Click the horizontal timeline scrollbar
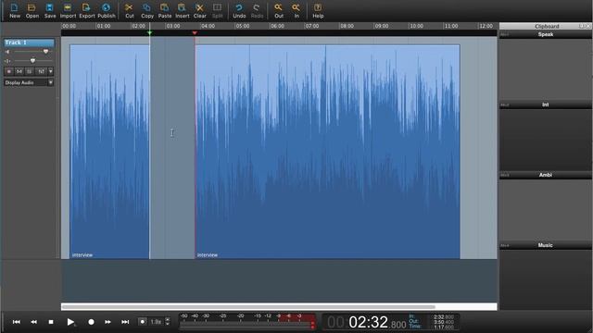The image size is (593, 333). [248, 306]
